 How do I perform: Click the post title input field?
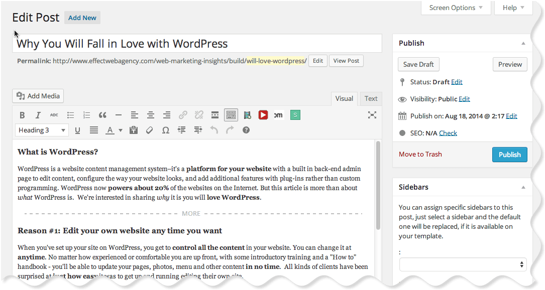(197, 44)
